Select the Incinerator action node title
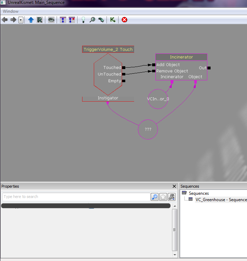 point(181,57)
